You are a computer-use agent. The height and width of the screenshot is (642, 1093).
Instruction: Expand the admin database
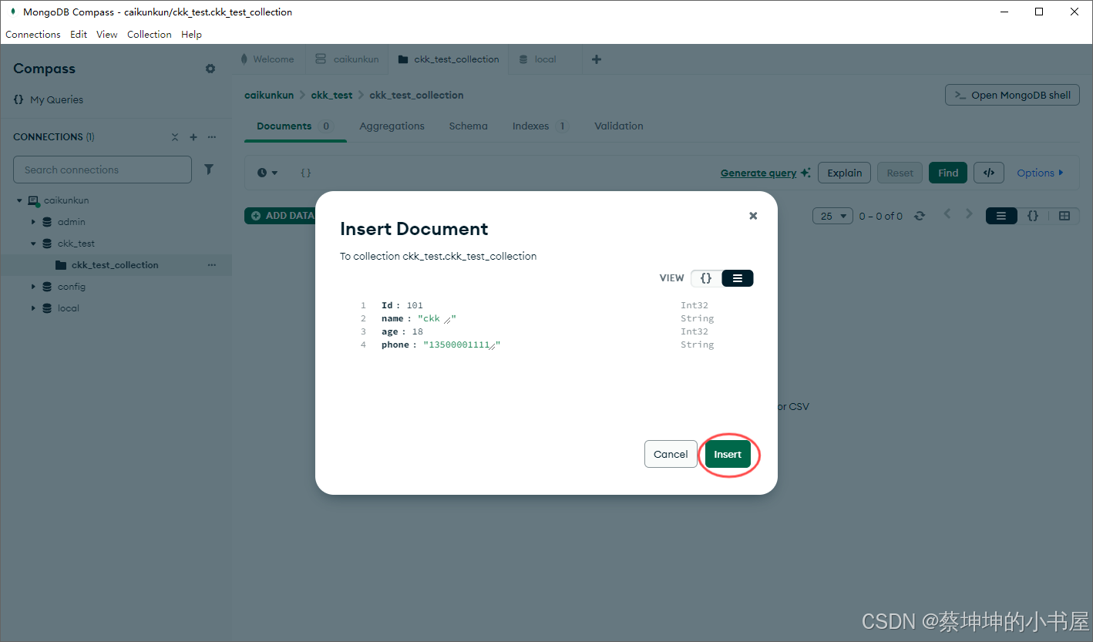click(x=33, y=221)
